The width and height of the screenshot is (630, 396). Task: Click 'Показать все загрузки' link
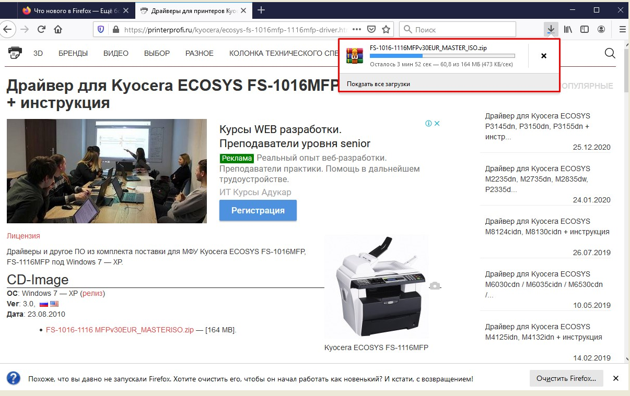(378, 83)
